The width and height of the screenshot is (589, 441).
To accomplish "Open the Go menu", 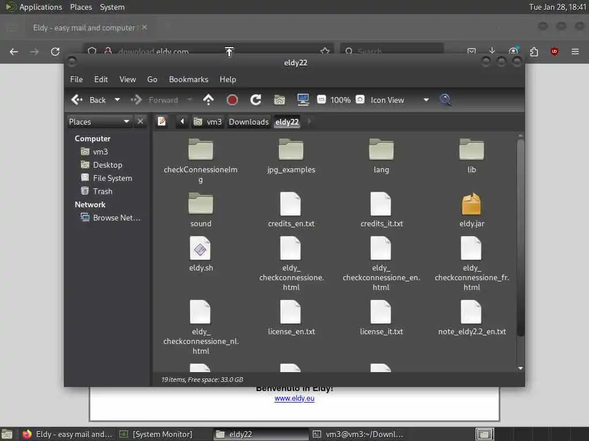I will click(x=152, y=79).
